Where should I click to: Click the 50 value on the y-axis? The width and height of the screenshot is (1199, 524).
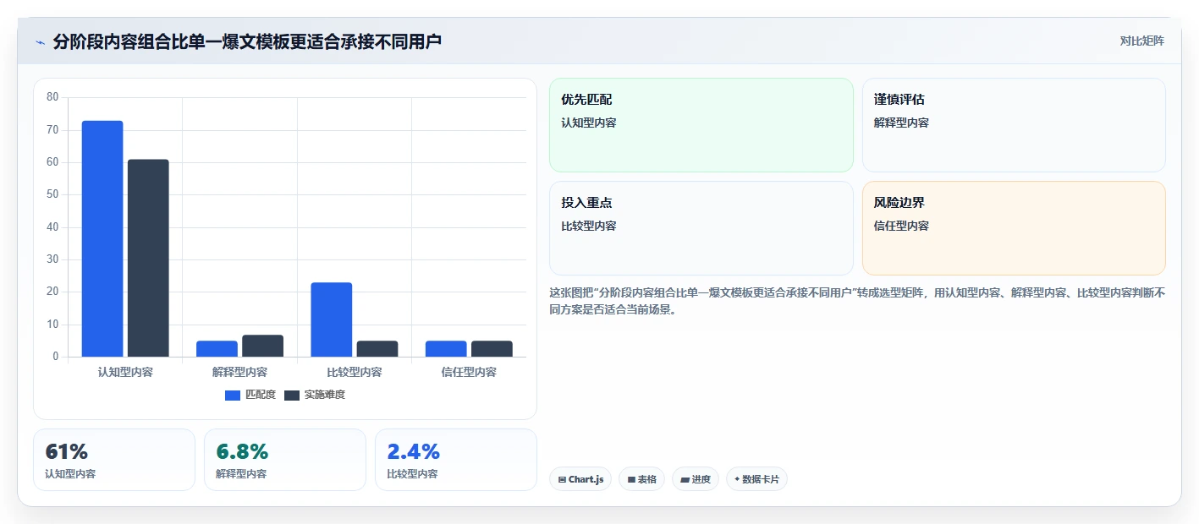52,194
